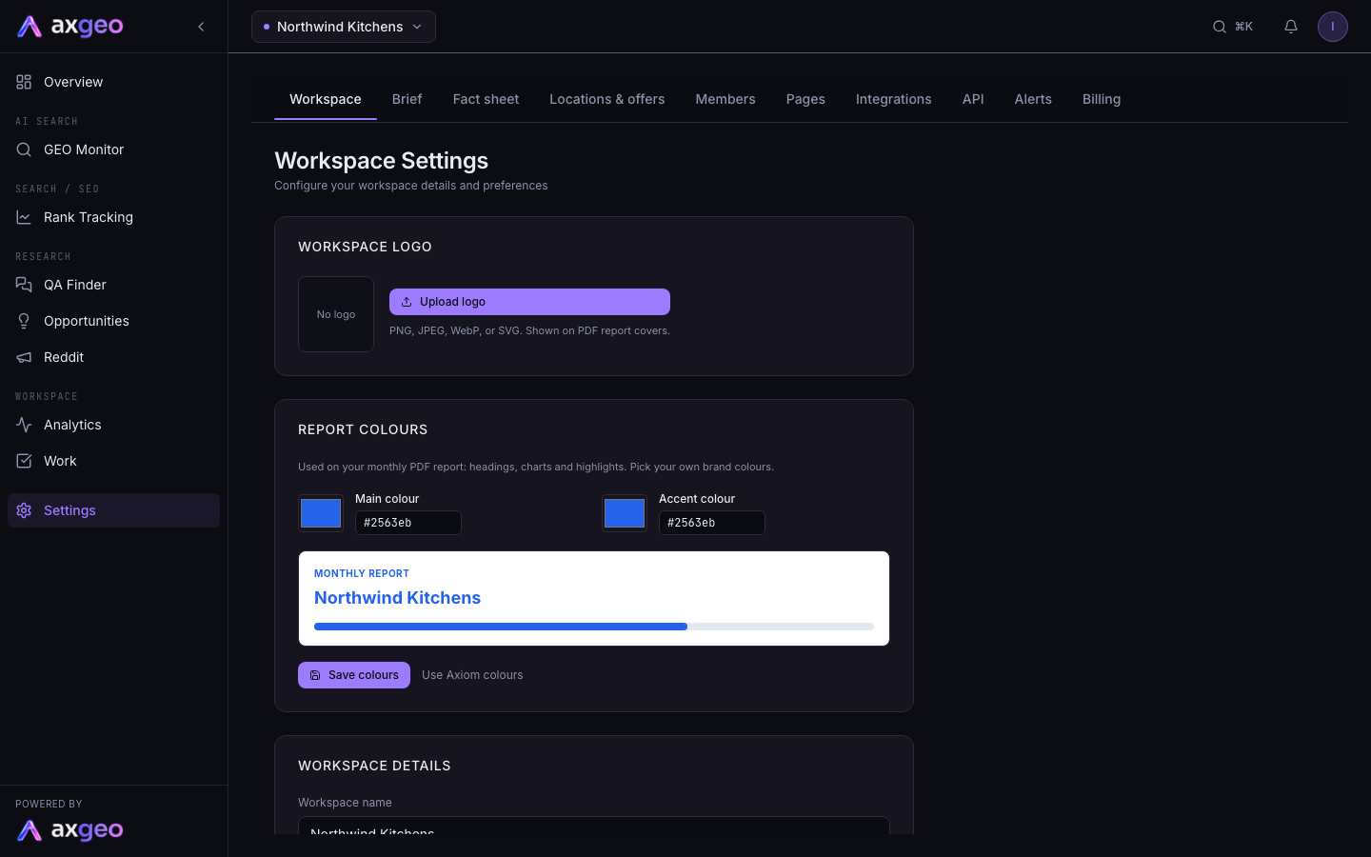Open user avatar menu
This screenshot has height=857, width=1371.
1333,27
